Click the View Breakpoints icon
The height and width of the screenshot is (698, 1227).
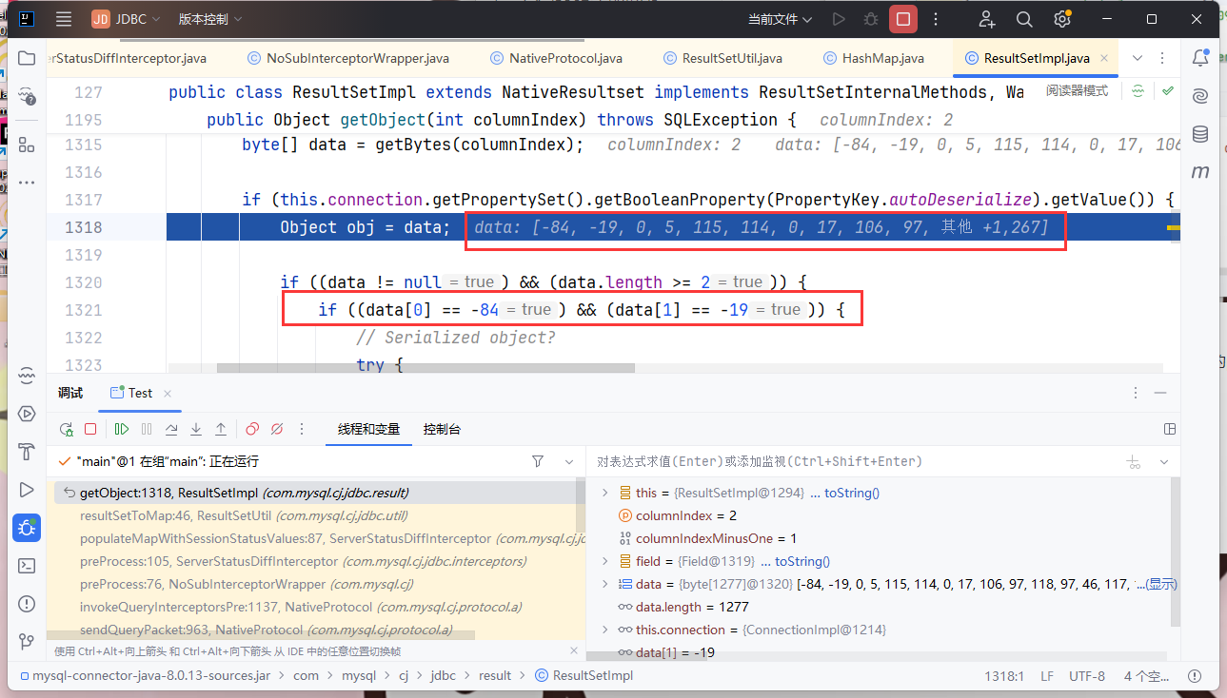coord(252,429)
